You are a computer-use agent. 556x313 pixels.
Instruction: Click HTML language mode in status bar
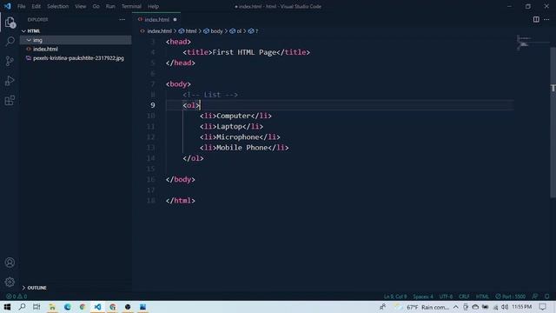coord(482,296)
